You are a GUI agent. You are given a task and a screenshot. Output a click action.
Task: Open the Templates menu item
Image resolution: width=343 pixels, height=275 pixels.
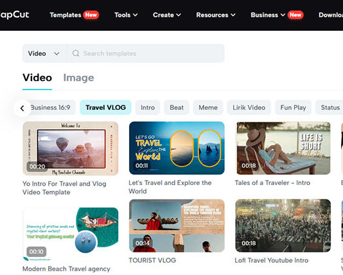[x=66, y=15]
